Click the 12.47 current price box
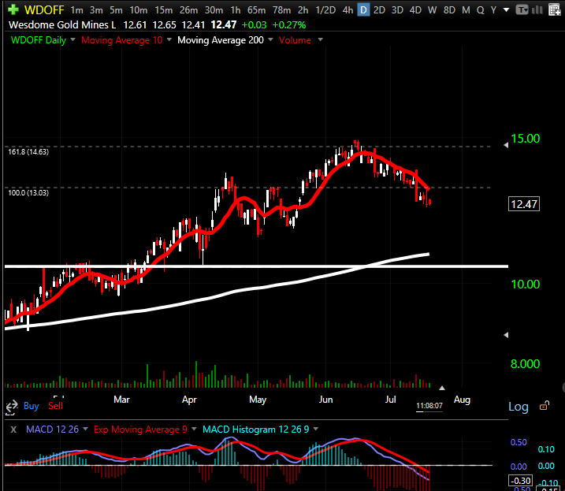The width and height of the screenshot is (565, 491). pos(523,204)
